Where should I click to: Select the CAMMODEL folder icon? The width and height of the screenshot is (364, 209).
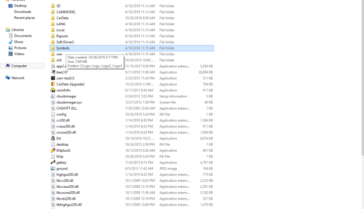click(x=53, y=12)
